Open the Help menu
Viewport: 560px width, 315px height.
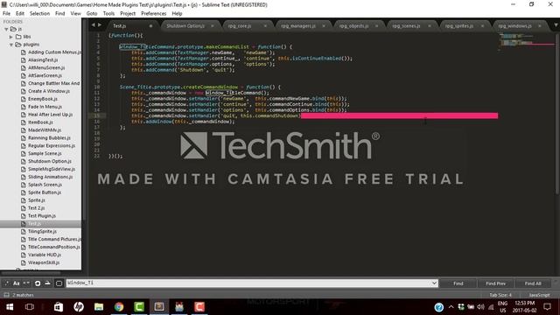pyautogui.click(x=177, y=14)
